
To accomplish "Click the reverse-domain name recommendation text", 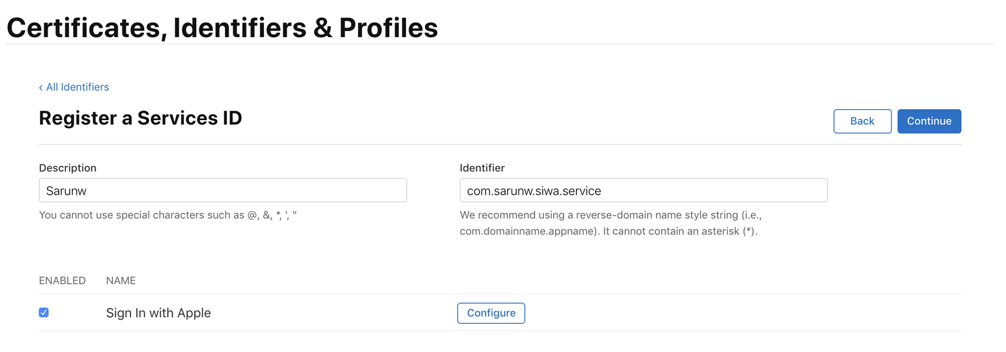I will [610, 223].
